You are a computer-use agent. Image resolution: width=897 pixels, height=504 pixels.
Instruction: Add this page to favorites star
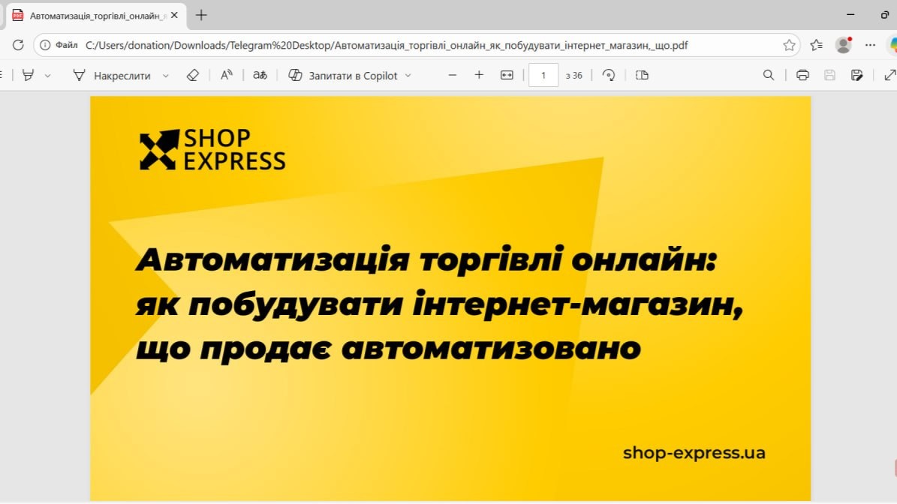[x=789, y=45]
